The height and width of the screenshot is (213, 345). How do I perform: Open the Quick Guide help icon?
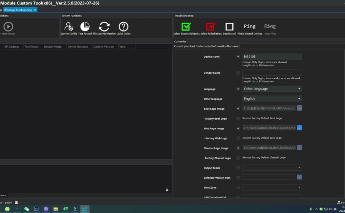pos(123,27)
